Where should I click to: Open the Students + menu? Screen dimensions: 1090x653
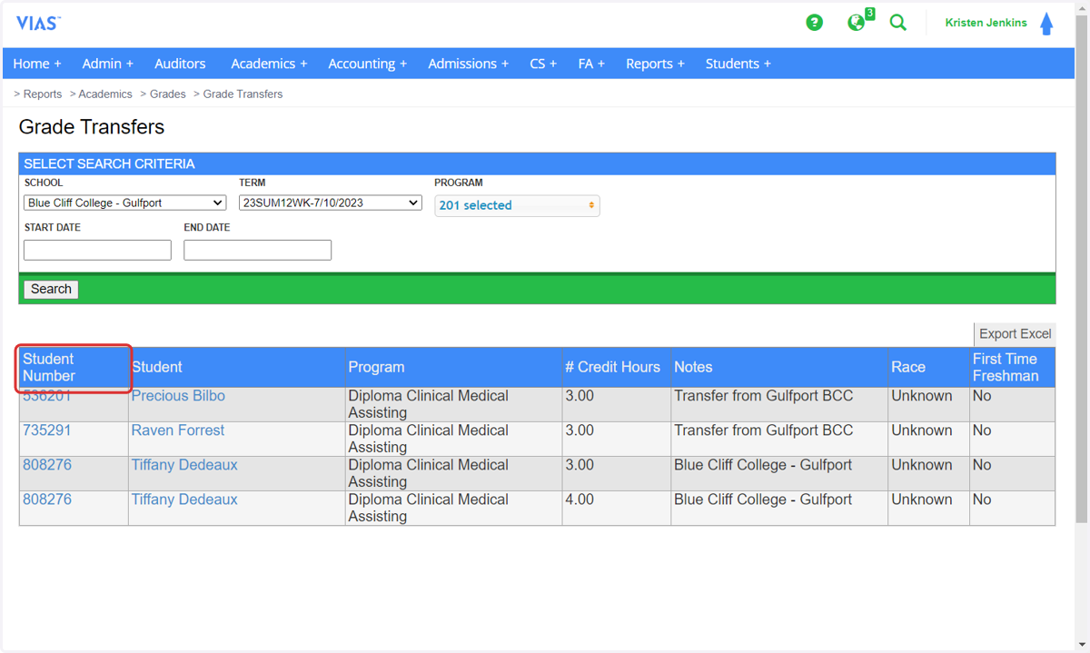pyautogui.click(x=738, y=64)
